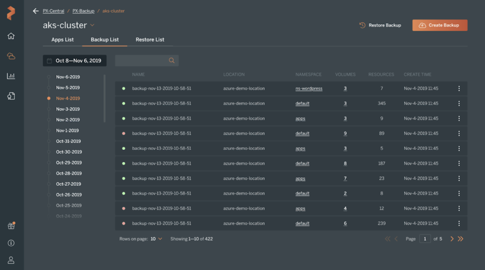485x270 pixels.
Task: Open the cloud backup sidebar icon
Action: pos(11,56)
